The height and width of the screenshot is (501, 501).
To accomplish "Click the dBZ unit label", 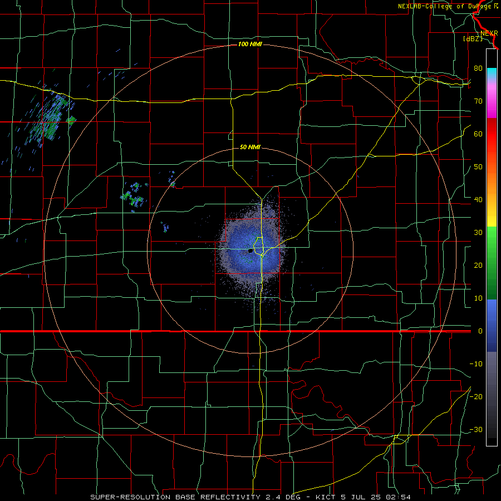I will click(473, 38).
